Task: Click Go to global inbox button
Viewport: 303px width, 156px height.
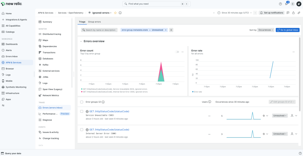Action: 288,30
